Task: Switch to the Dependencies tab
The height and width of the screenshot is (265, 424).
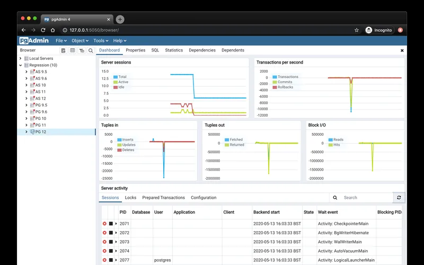Action: point(202,50)
